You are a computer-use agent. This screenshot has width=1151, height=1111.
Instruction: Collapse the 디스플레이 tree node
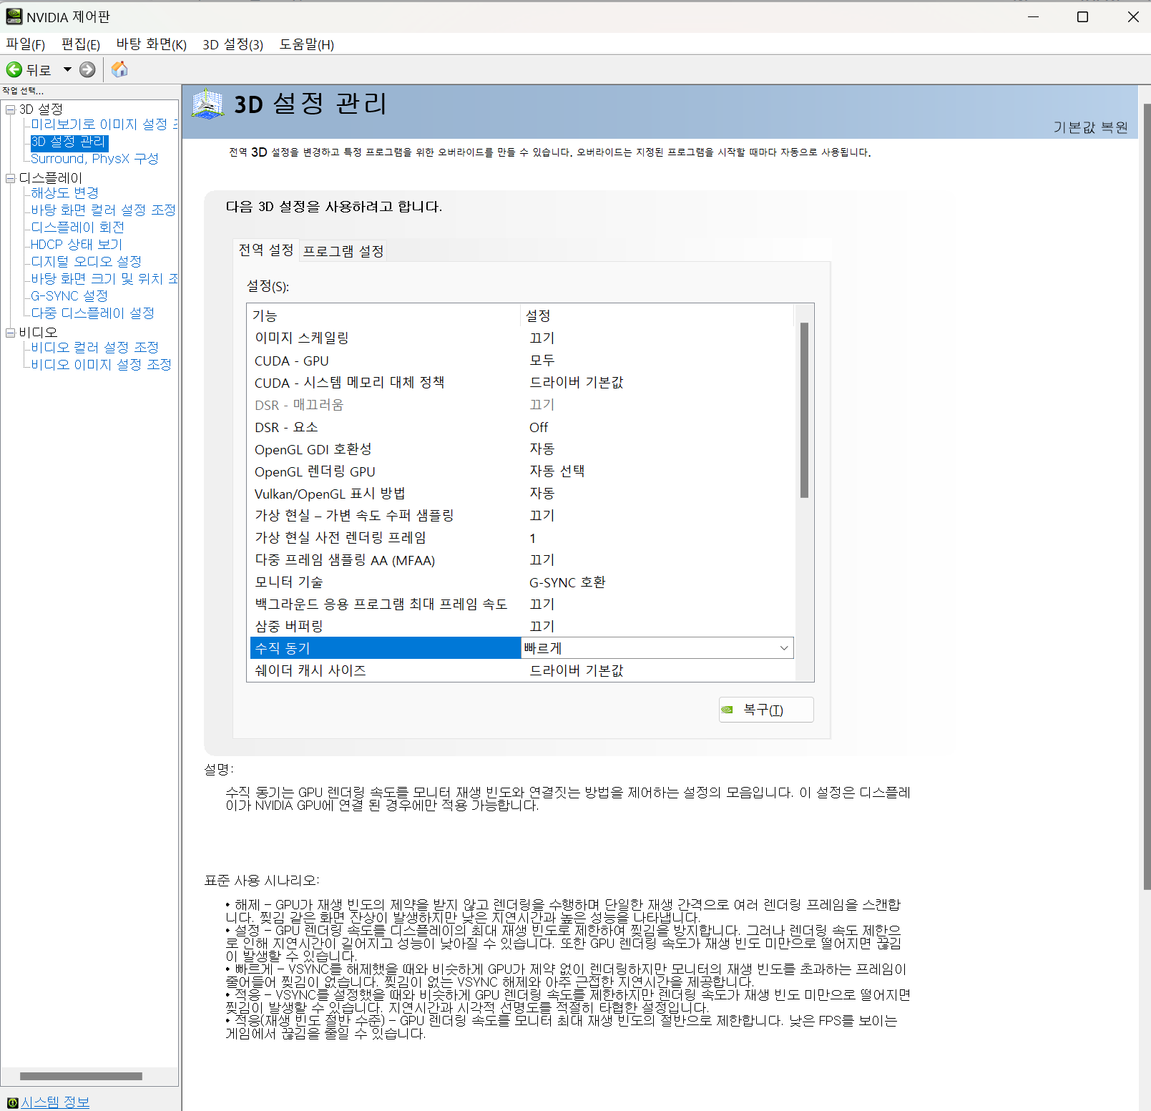point(11,178)
